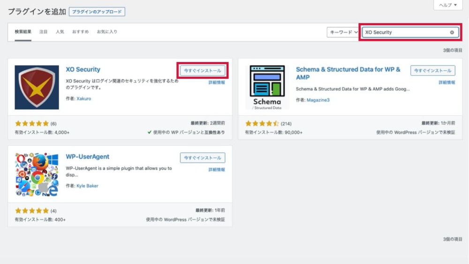Open 詳細情報 for XO Security

click(217, 83)
